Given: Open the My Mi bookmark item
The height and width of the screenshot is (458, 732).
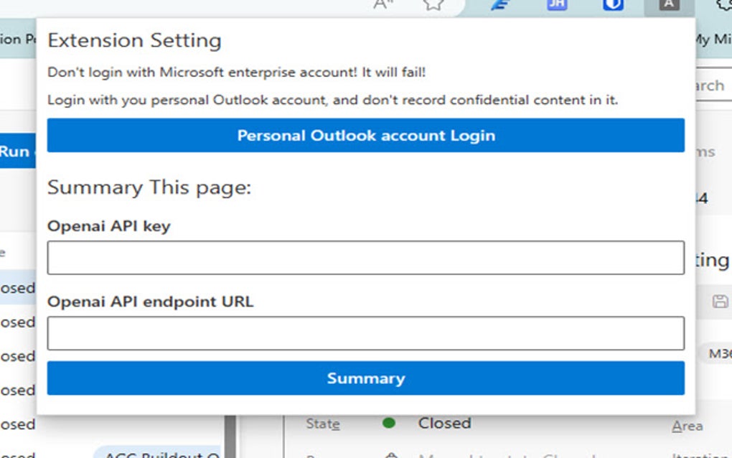Looking at the screenshot, I should point(713,39).
